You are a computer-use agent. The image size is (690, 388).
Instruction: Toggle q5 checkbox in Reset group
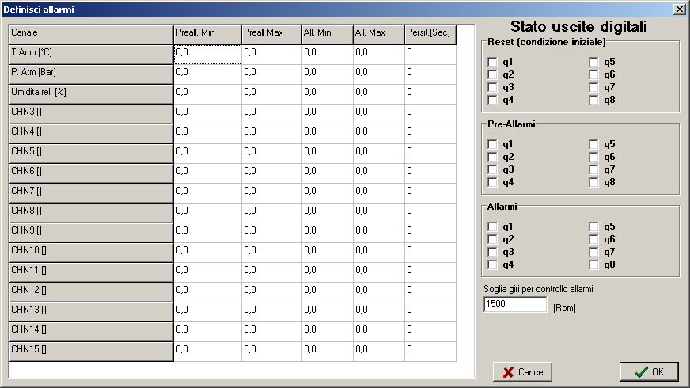(x=594, y=62)
